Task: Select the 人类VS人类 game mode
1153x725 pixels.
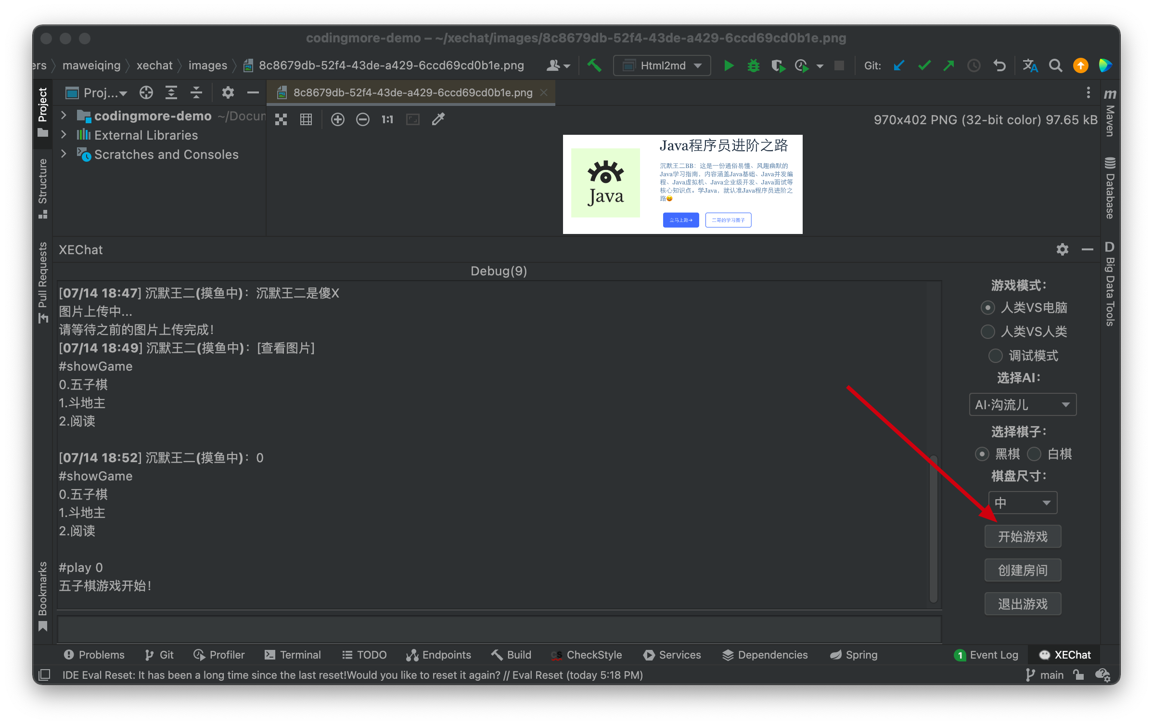Action: tap(988, 331)
